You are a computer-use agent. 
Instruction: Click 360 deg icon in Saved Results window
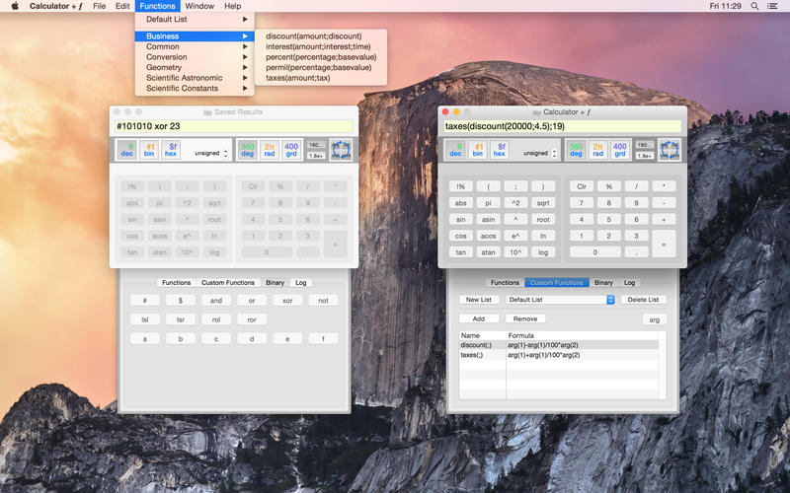(248, 150)
